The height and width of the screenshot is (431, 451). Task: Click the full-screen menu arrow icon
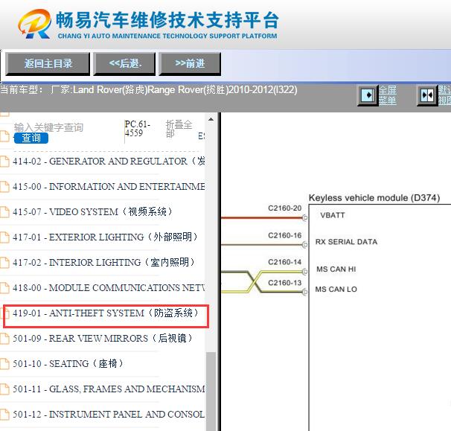pos(368,95)
